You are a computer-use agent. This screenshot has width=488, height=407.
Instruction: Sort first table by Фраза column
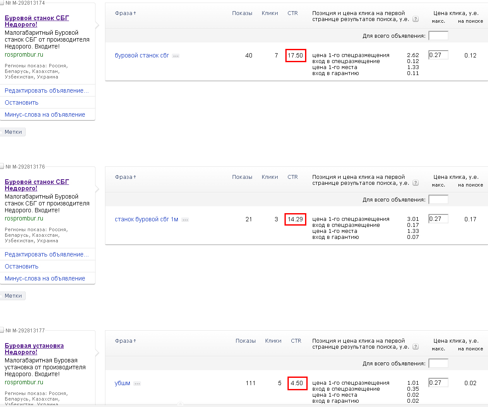[x=125, y=13]
